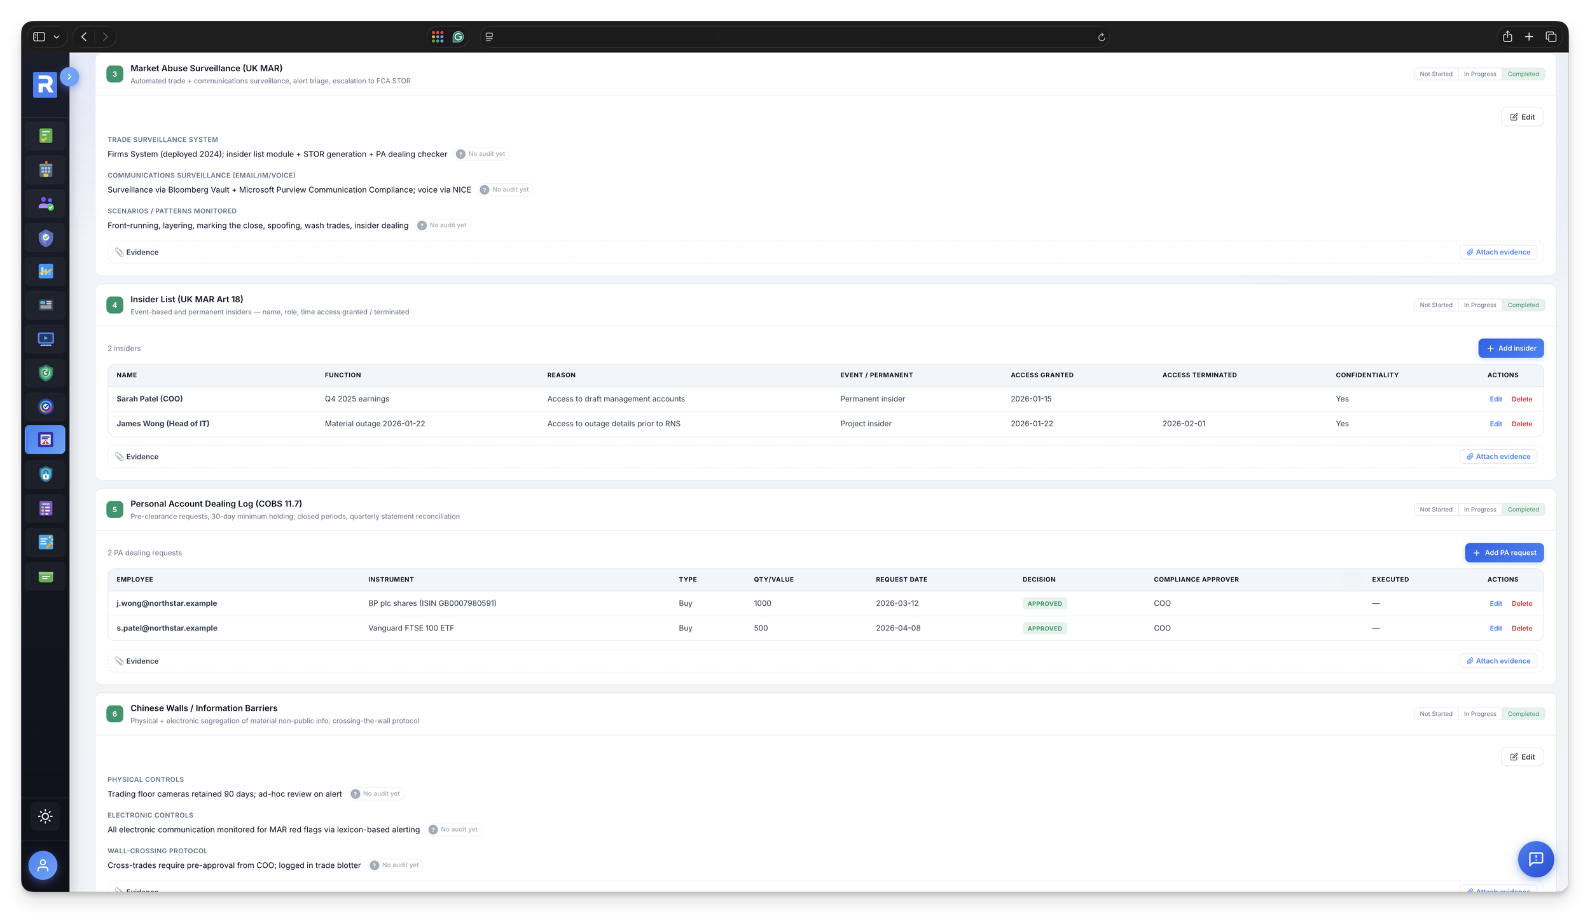Select the highlighted alert document sidebar icon
The height and width of the screenshot is (913, 1590).
tap(45, 440)
